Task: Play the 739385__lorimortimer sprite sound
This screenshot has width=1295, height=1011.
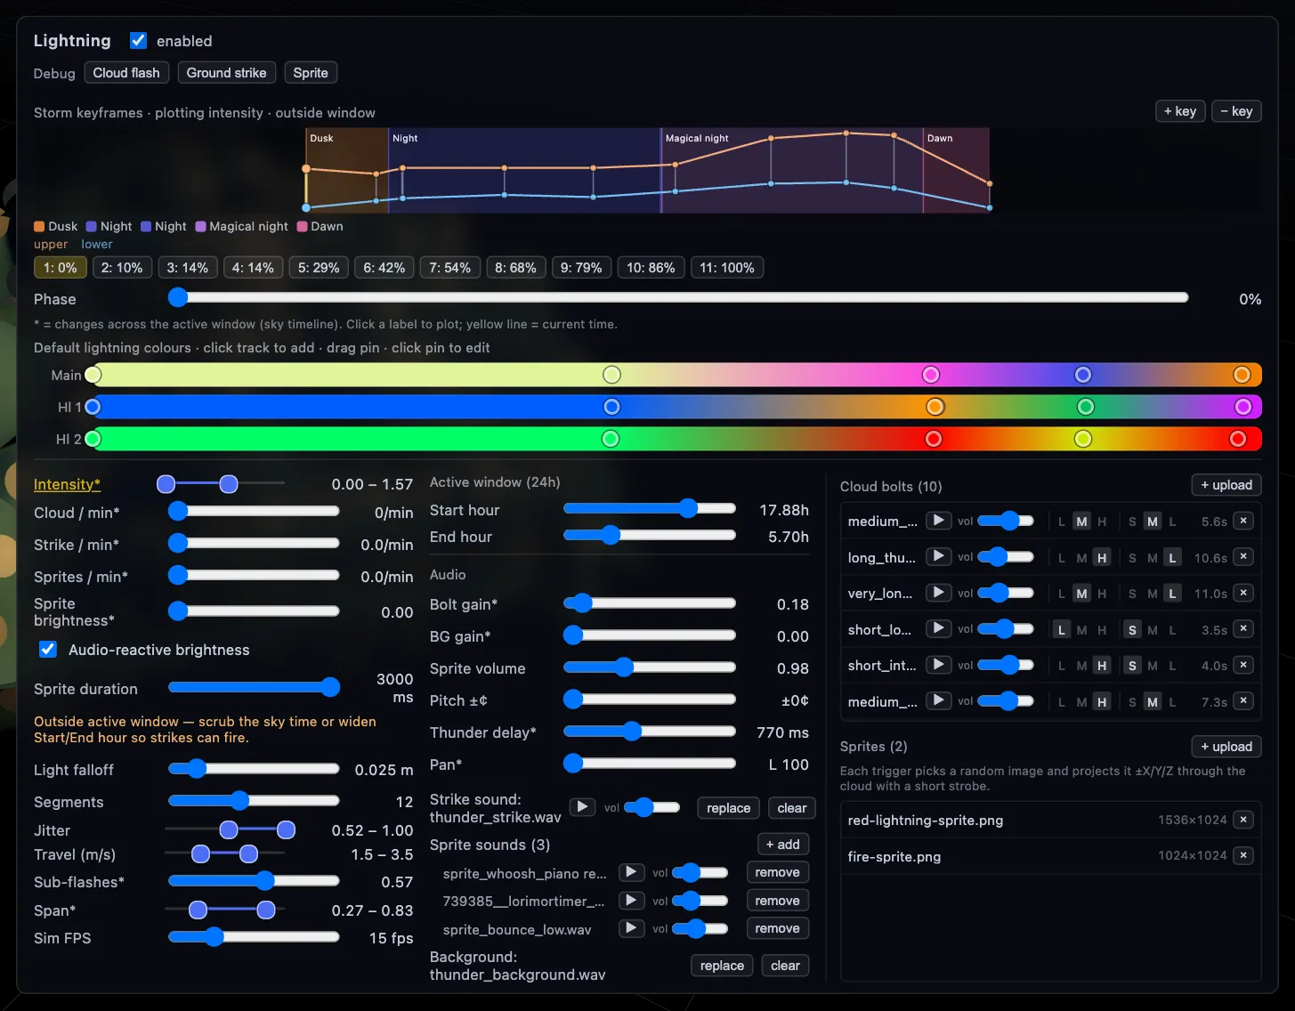Action: click(631, 901)
